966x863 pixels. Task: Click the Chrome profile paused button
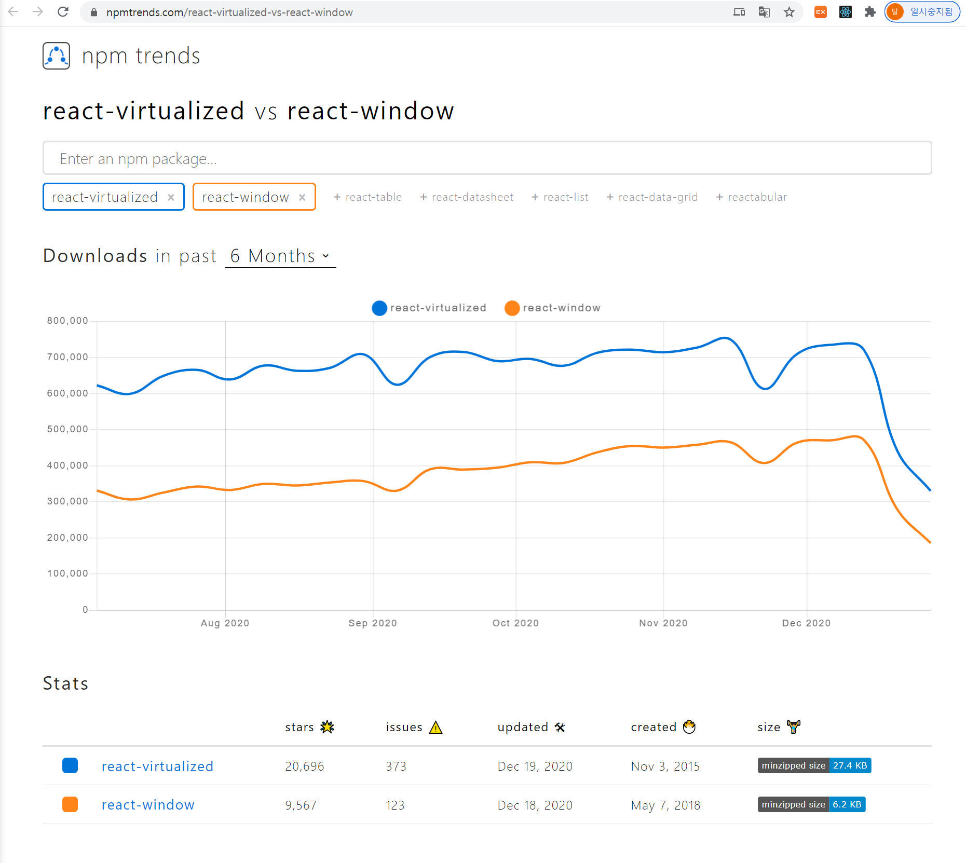[922, 12]
